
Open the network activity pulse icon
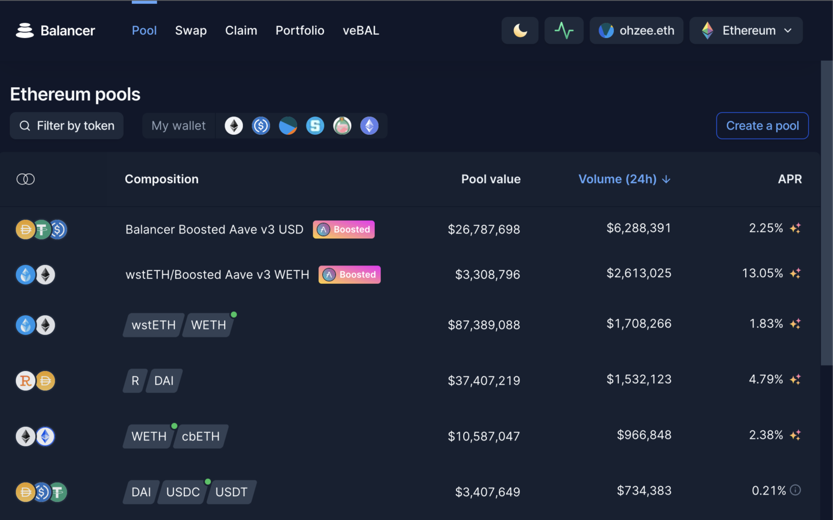pyautogui.click(x=563, y=30)
